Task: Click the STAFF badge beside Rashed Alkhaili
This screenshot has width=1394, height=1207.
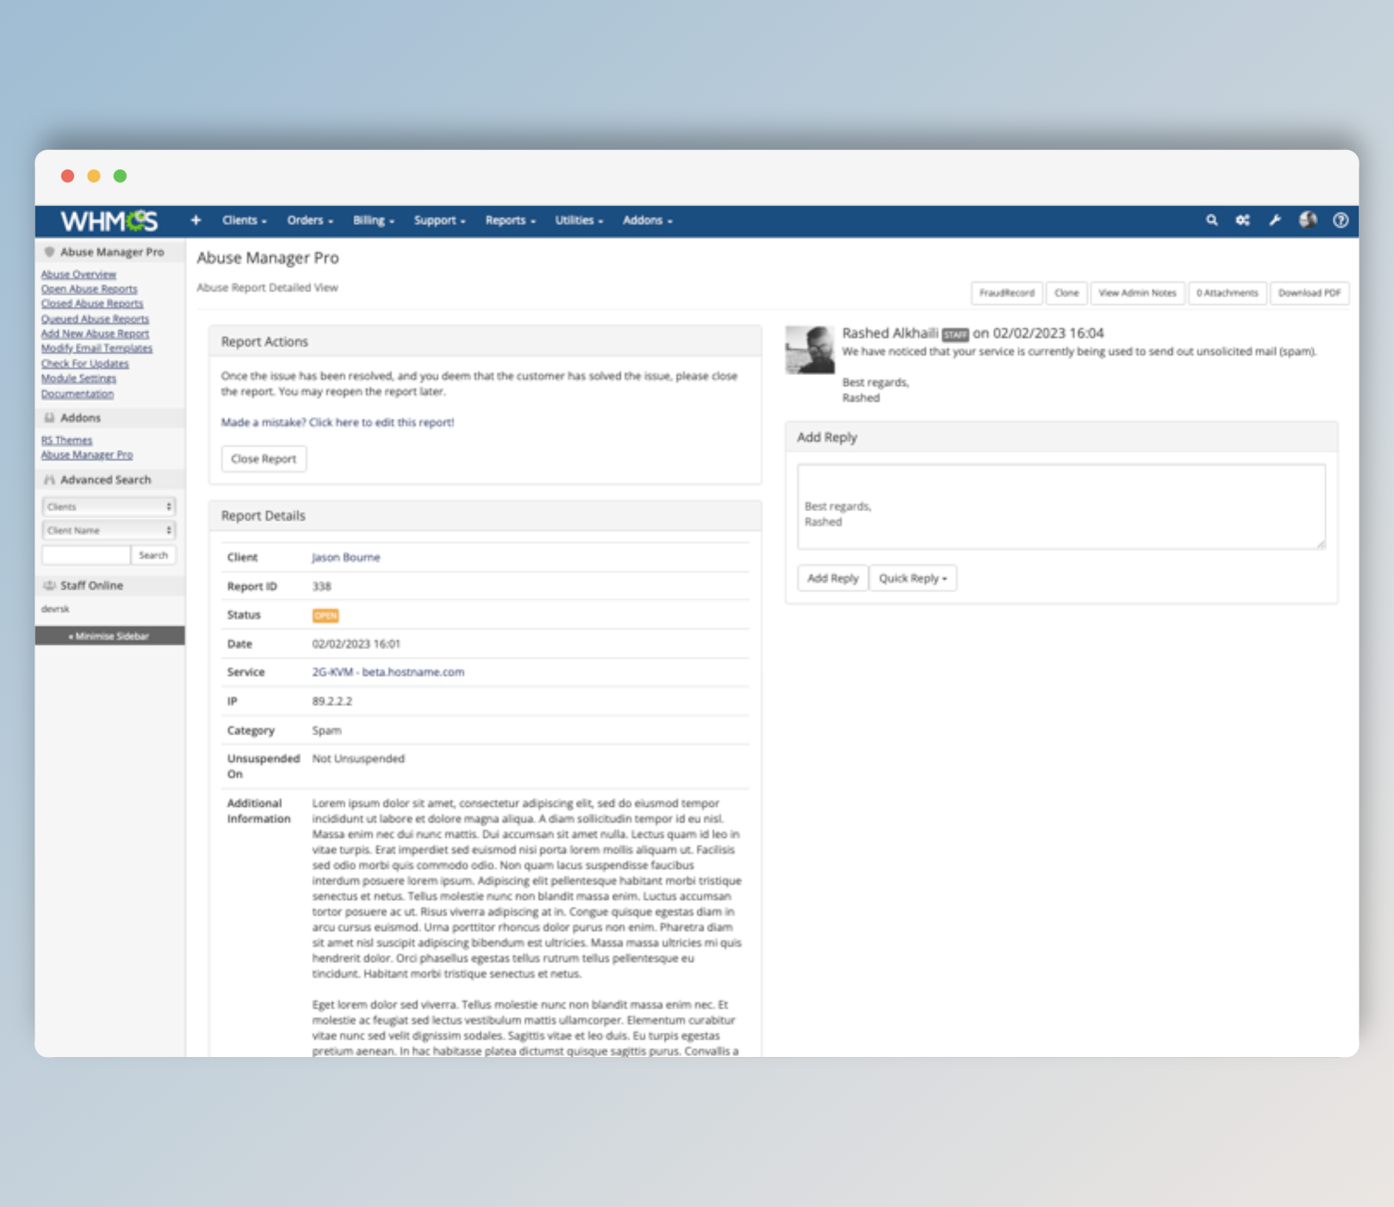Action: coord(955,335)
